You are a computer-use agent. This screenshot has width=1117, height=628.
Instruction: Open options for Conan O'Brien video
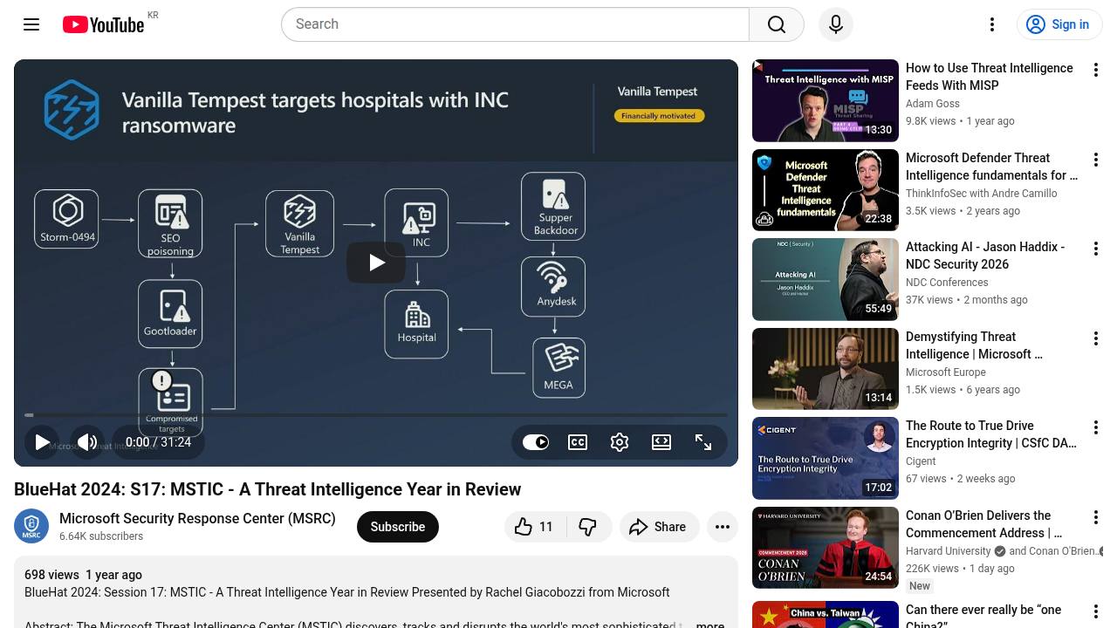tap(1095, 517)
